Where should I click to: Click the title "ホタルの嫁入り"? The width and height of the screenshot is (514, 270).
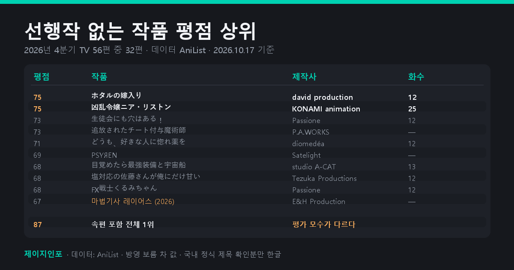(117, 95)
